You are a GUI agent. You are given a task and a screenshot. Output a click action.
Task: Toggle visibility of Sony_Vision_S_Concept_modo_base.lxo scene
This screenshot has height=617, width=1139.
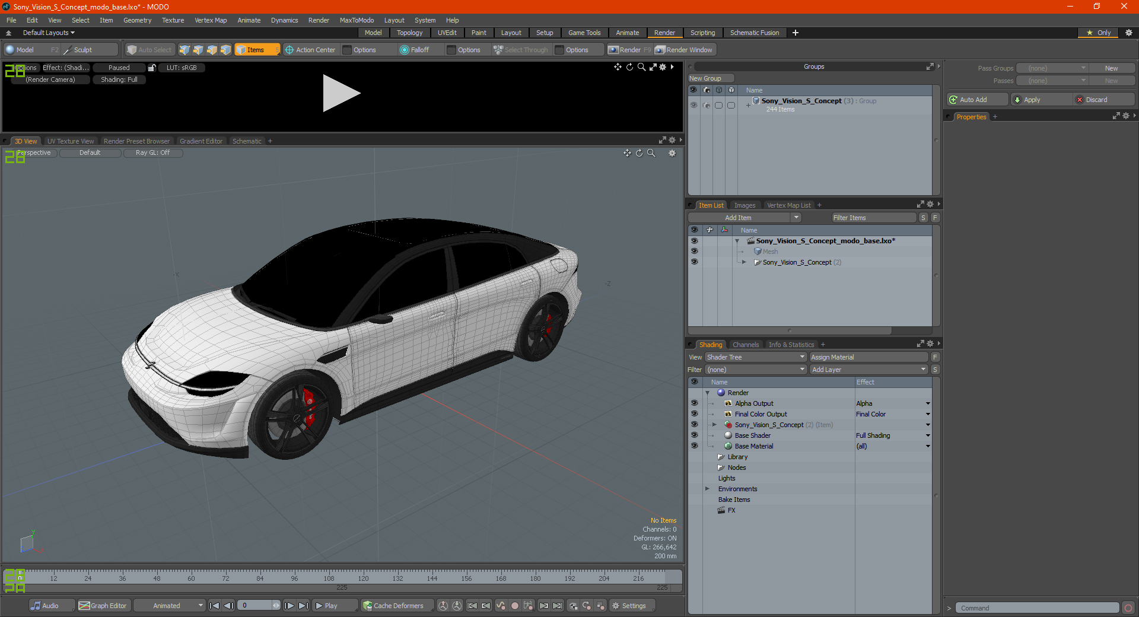(x=694, y=241)
